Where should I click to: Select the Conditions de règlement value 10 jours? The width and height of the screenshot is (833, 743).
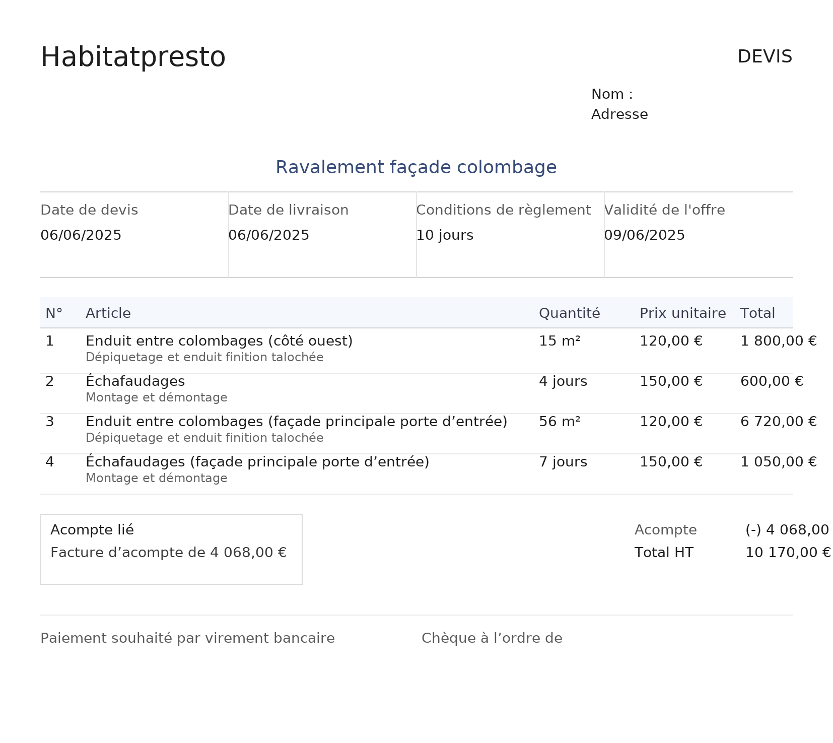coord(445,235)
